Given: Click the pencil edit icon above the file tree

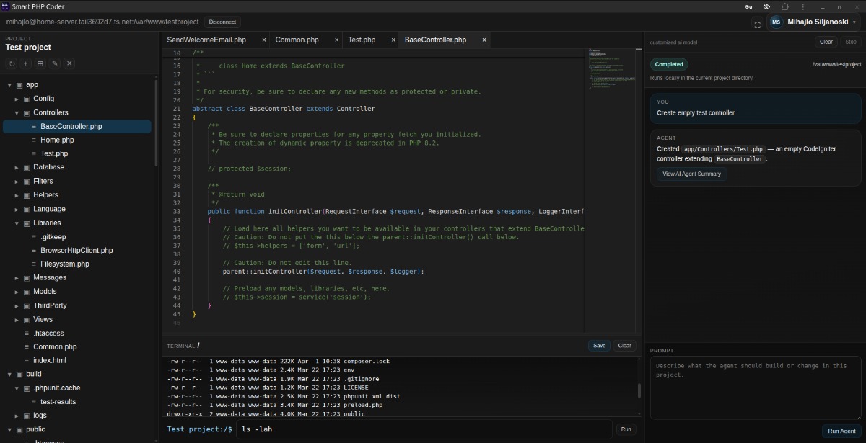Looking at the screenshot, I should pyautogui.click(x=56, y=63).
